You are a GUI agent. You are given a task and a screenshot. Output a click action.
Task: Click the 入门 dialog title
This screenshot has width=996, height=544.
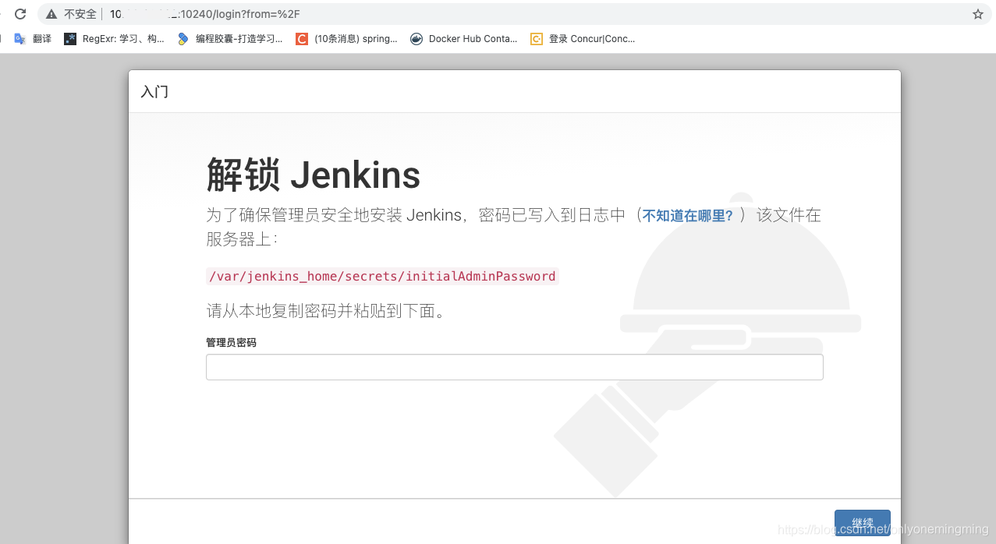(154, 91)
